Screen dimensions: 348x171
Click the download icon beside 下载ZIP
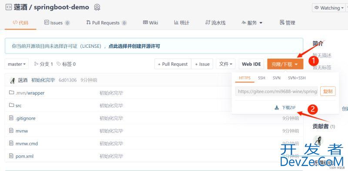[277, 108]
